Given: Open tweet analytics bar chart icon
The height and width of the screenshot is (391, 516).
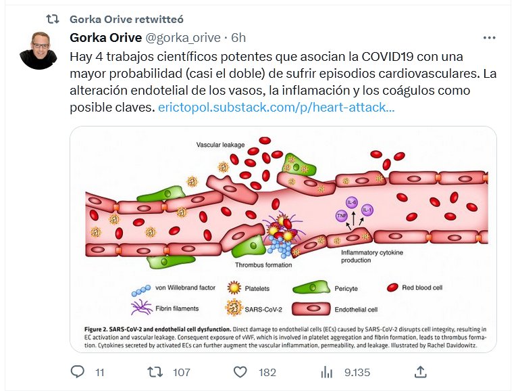Looking at the screenshot, I should click(328, 371).
